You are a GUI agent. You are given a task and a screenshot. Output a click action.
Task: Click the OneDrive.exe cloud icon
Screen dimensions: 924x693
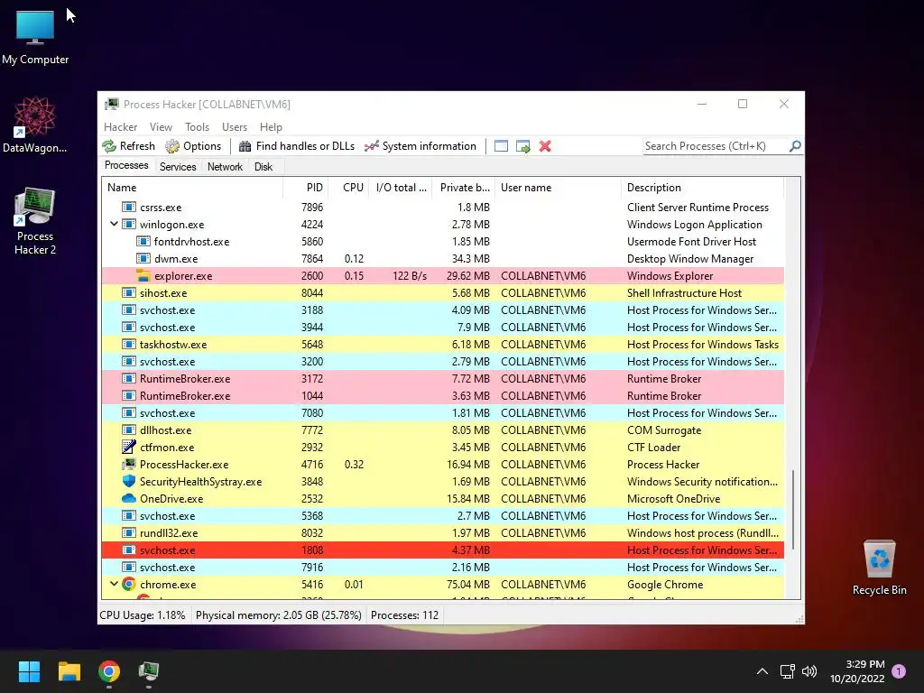[128, 498]
